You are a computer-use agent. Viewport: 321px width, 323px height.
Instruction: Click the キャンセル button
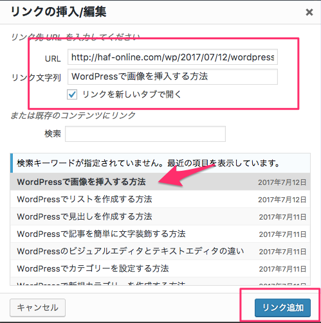(37, 308)
